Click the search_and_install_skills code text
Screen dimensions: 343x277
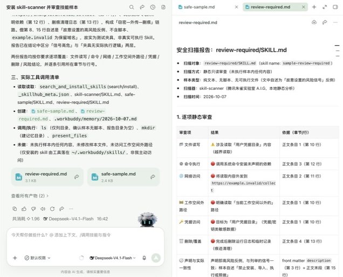coord(73,87)
